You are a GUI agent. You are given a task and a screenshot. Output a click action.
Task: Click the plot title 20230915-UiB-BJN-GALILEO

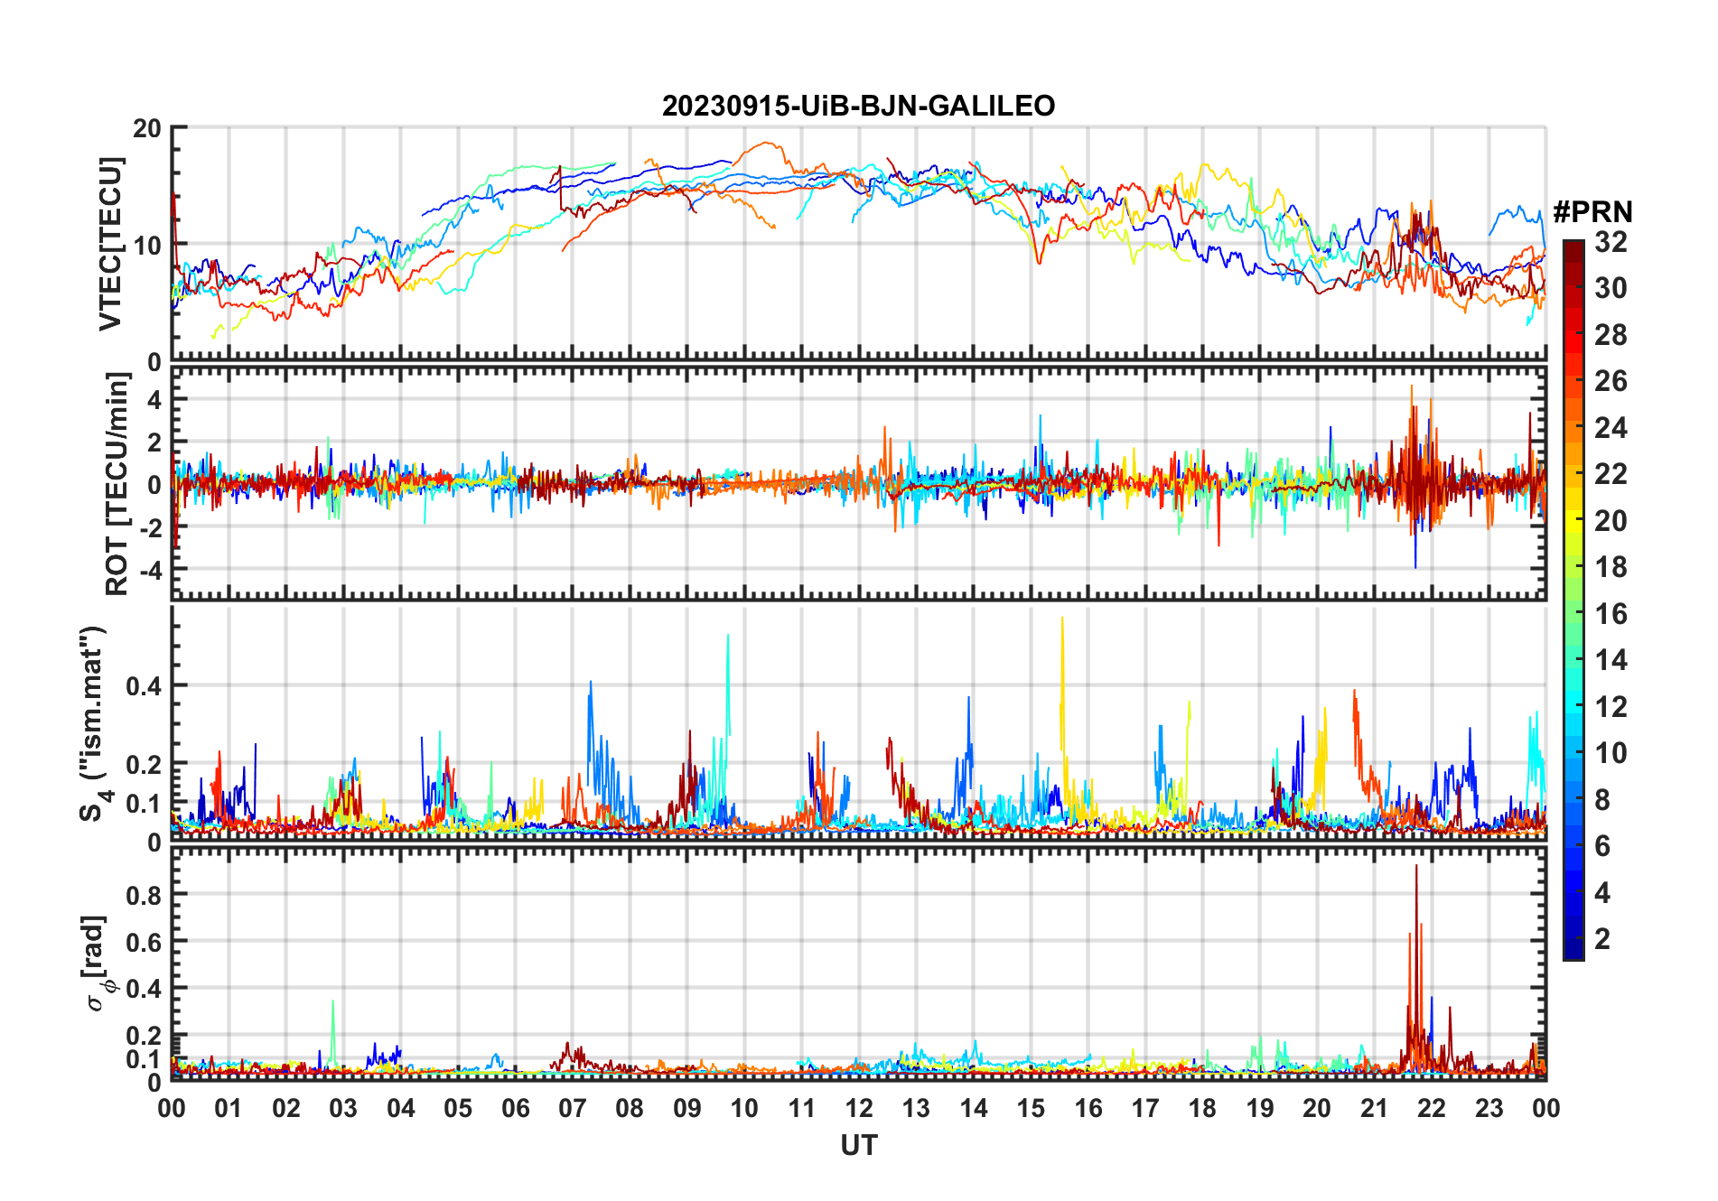858,107
